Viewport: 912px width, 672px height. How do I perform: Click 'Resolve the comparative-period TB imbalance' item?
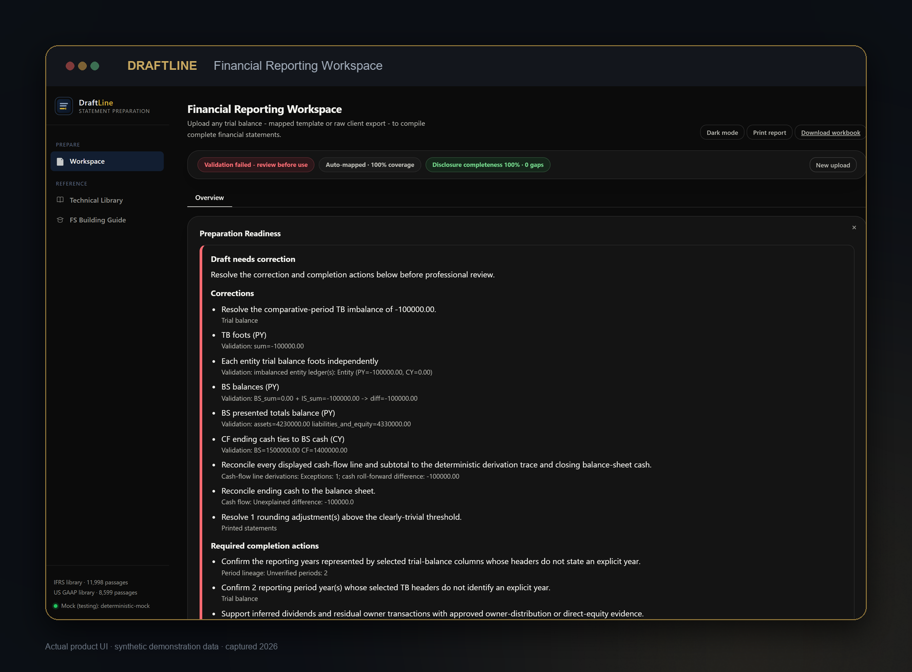pyautogui.click(x=329, y=309)
